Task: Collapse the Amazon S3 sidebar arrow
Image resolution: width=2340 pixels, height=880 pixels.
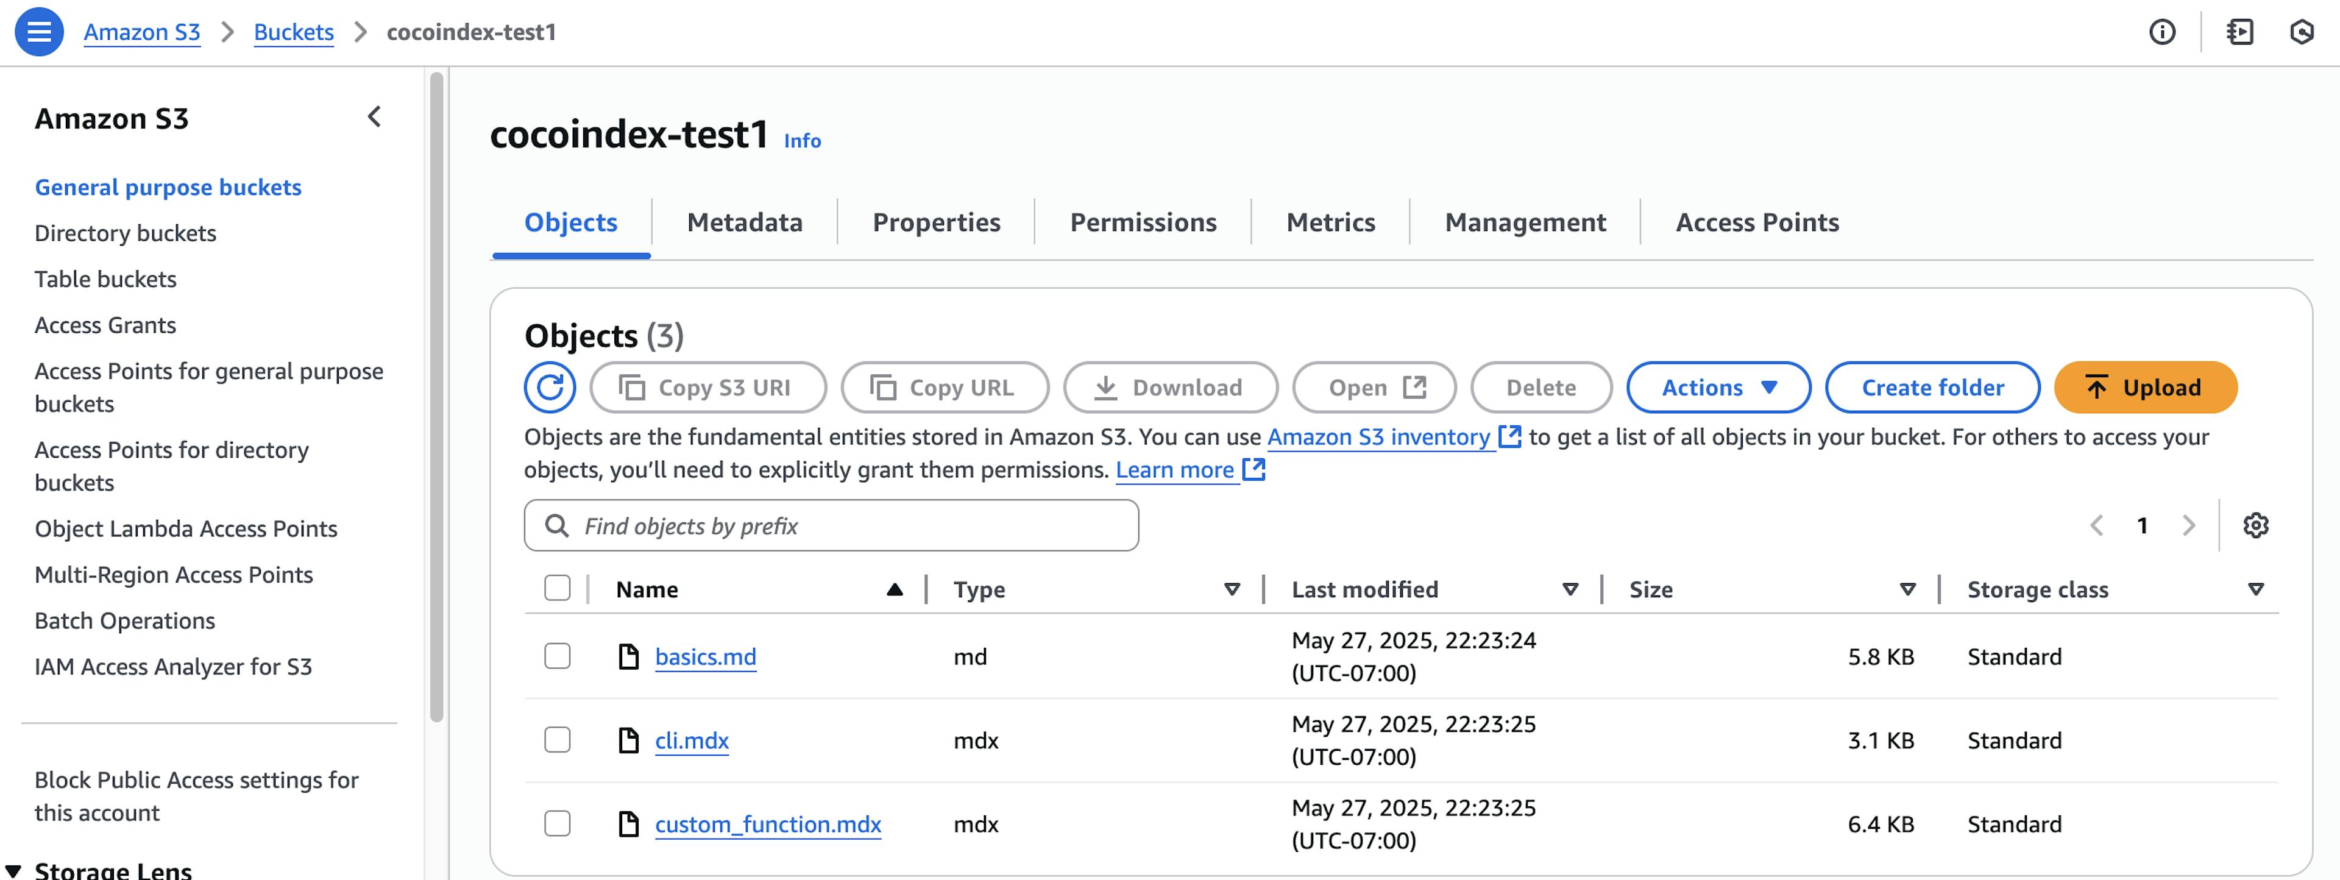Action: (x=374, y=117)
